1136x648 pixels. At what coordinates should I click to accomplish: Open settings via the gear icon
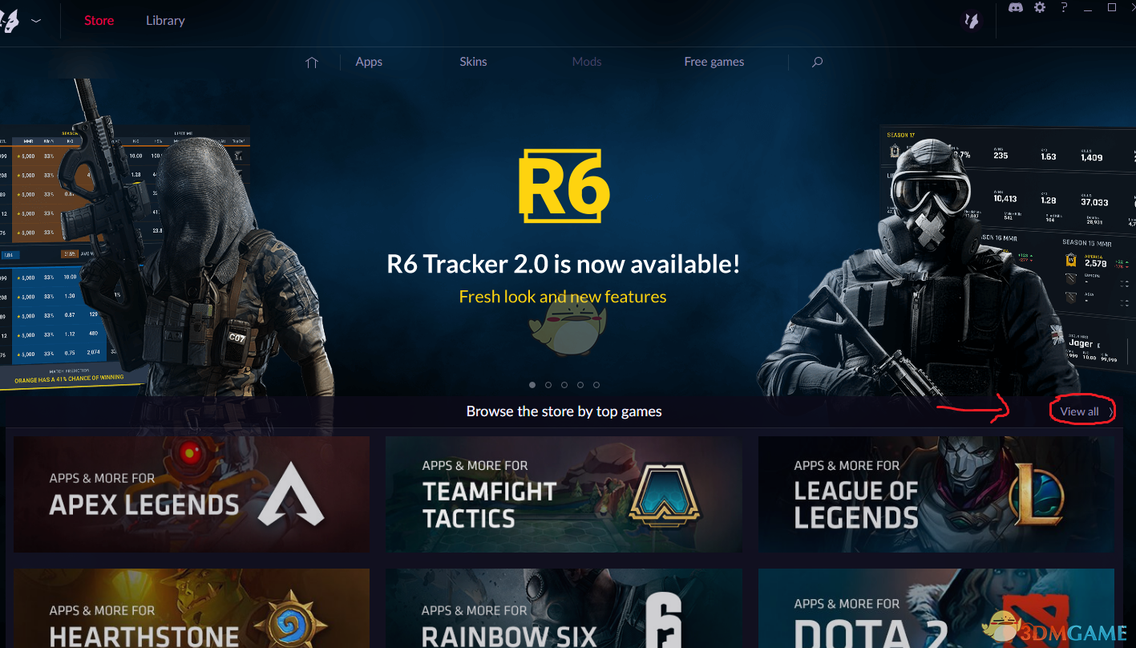[1040, 7]
